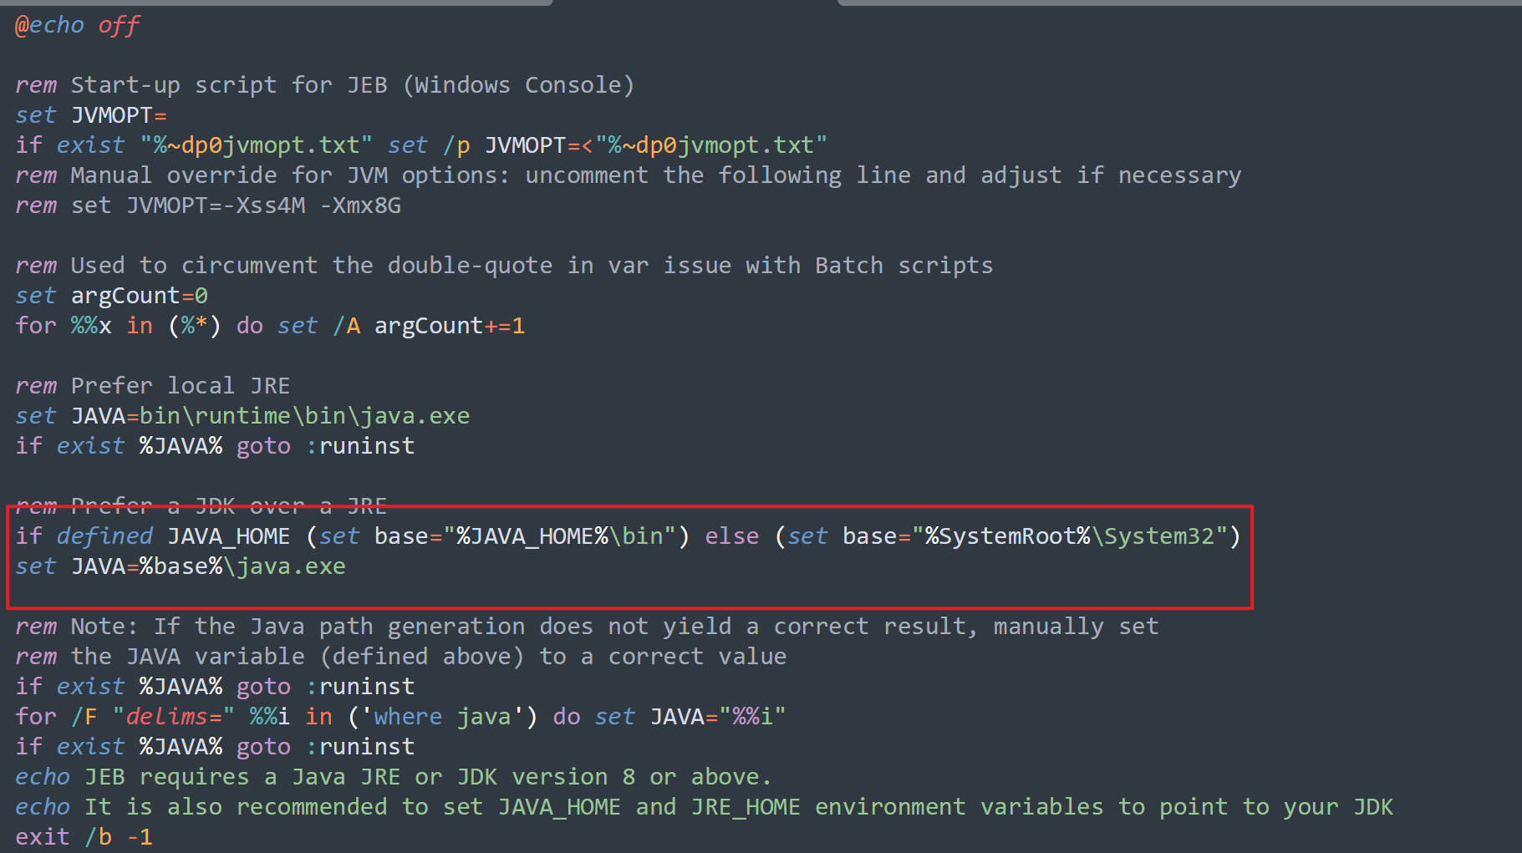
Task: Click 'echo JEB requires a Java JRE or JDK' line
Action: (x=394, y=777)
